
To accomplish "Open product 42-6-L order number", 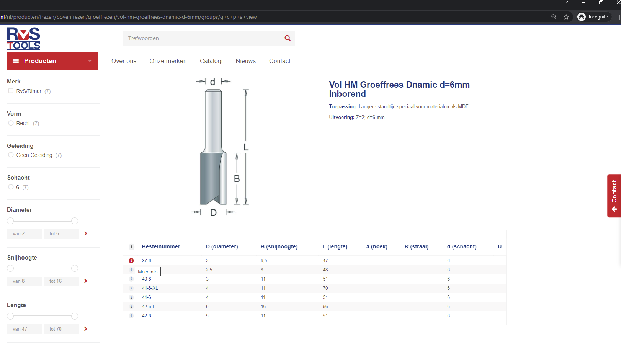I will tap(149, 307).
